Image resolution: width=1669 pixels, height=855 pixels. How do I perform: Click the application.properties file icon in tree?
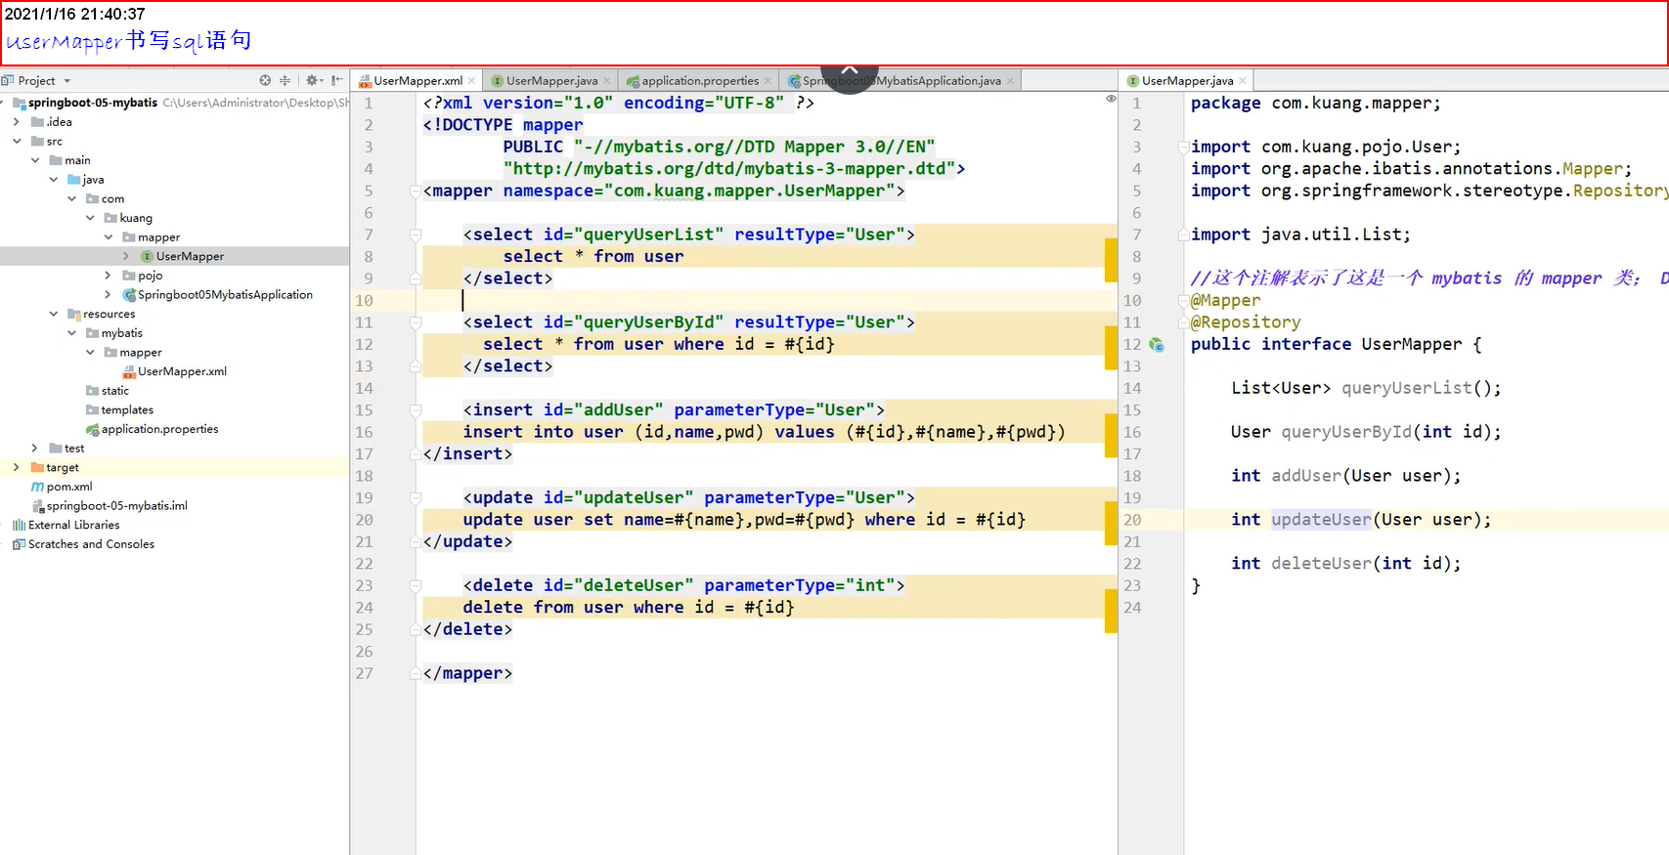92,429
